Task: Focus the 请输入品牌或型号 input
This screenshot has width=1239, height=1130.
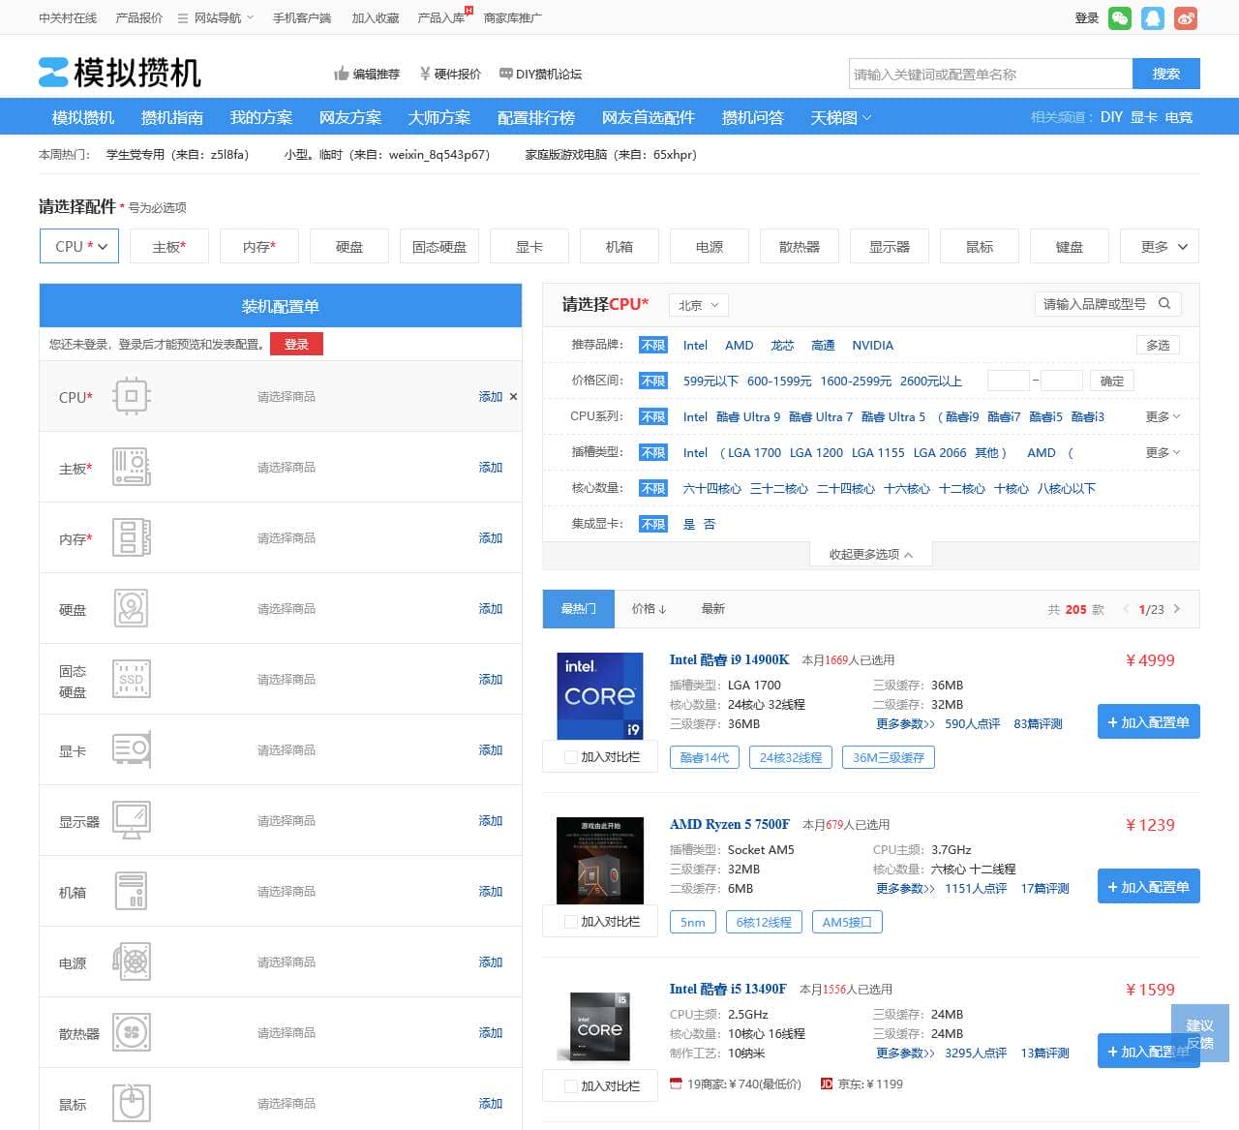Action: tap(1095, 304)
